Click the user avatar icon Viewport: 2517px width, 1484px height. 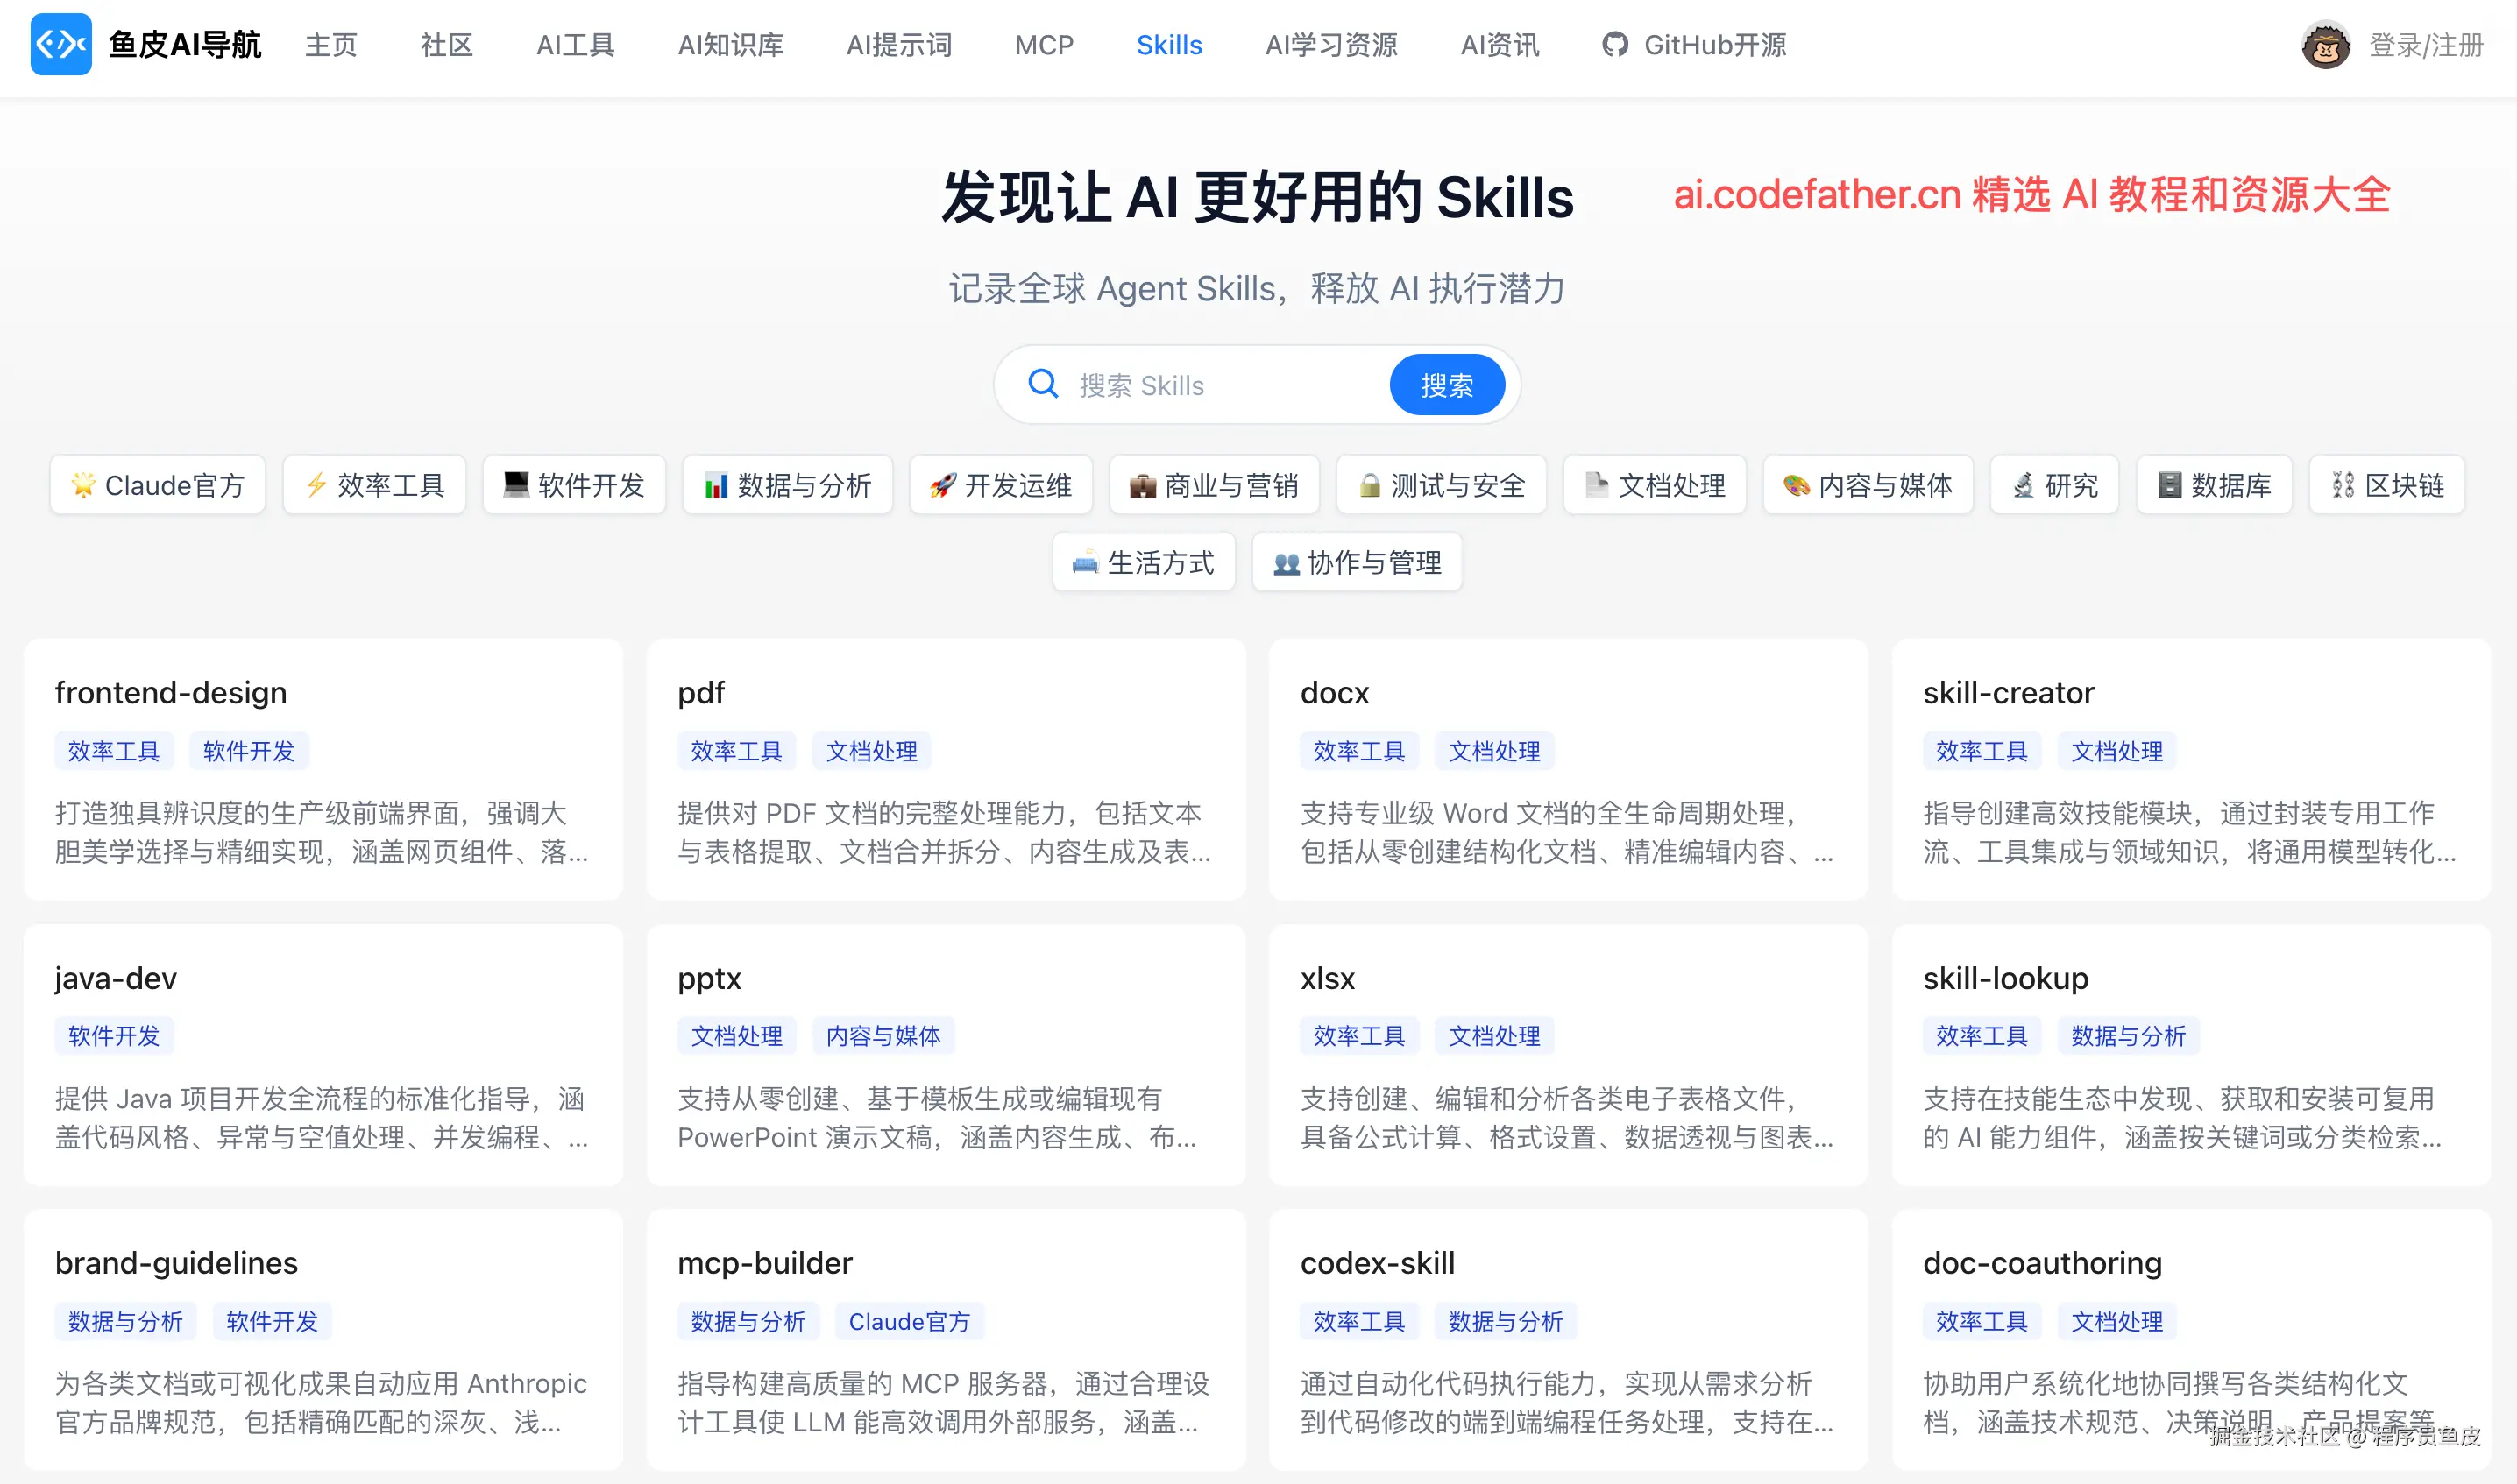tap(2325, 45)
